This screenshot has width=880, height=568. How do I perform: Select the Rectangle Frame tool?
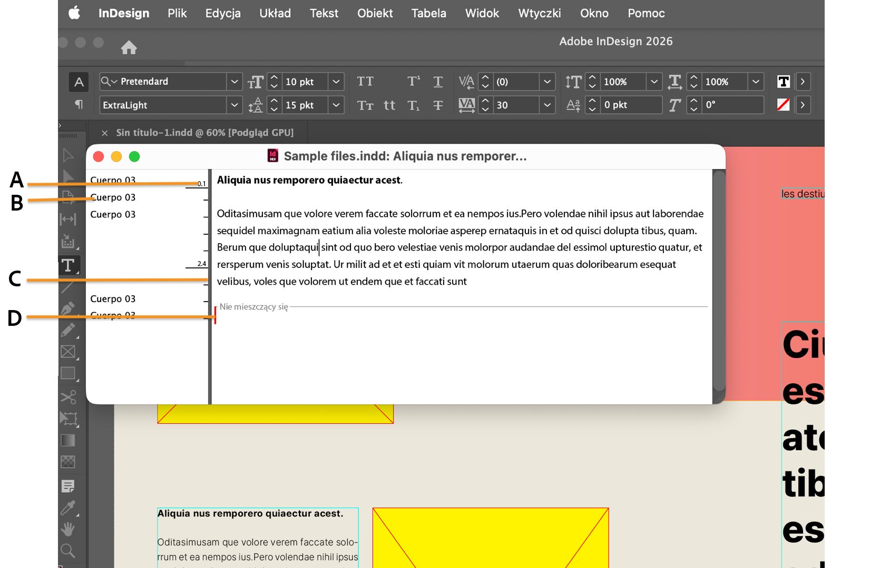[x=68, y=352]
